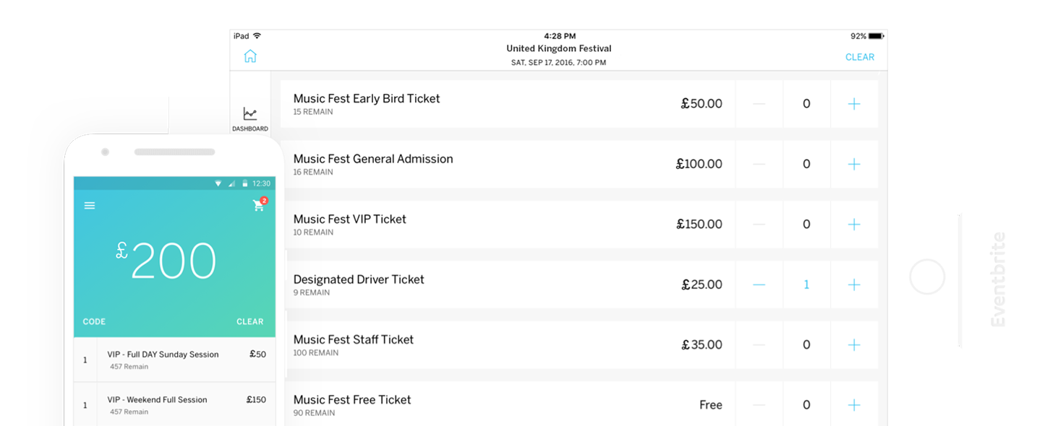Select VIP - Weekend Full Session row

[x=174, y=404]
